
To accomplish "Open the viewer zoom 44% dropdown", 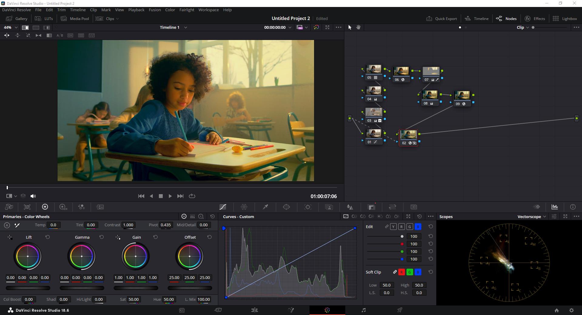I will 11,27.
